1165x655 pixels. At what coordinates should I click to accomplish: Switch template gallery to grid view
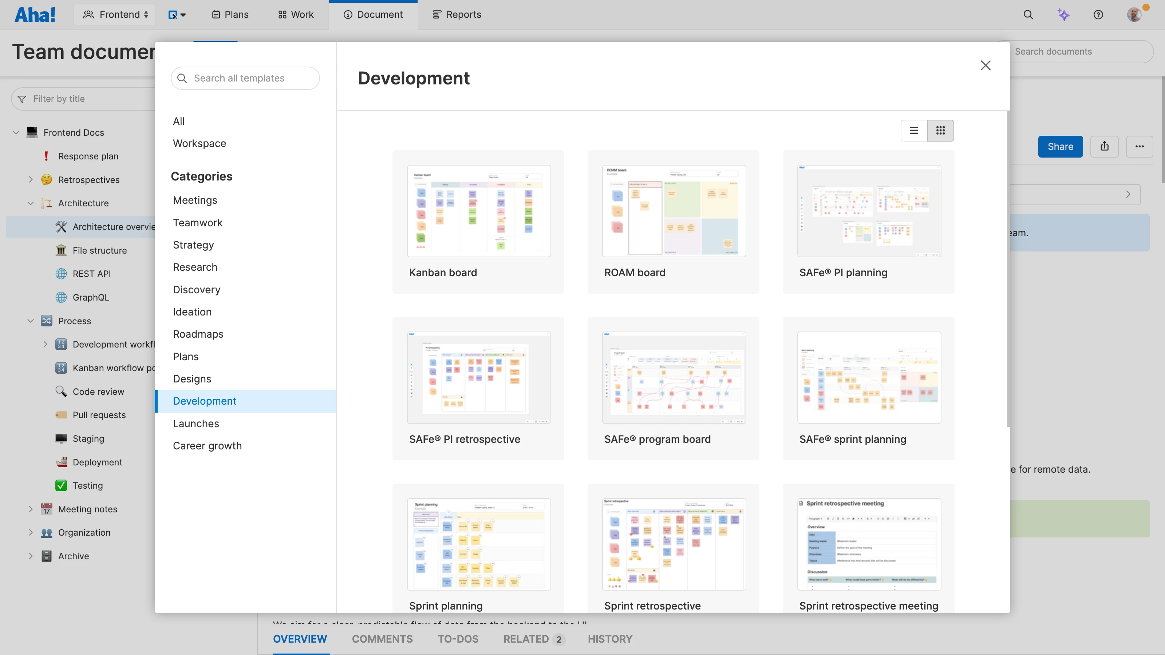(x=941, y=130)
